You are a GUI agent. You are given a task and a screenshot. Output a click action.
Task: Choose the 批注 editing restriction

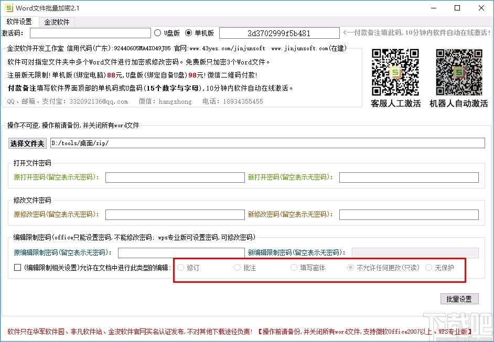pyautogui.click(x=237, y=267)
